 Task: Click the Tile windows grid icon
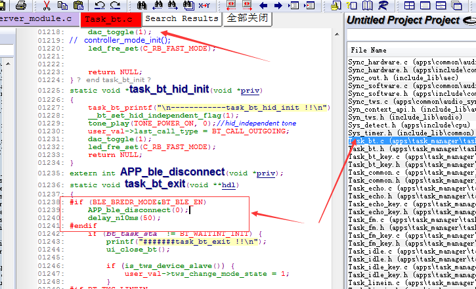pos(409,5)
